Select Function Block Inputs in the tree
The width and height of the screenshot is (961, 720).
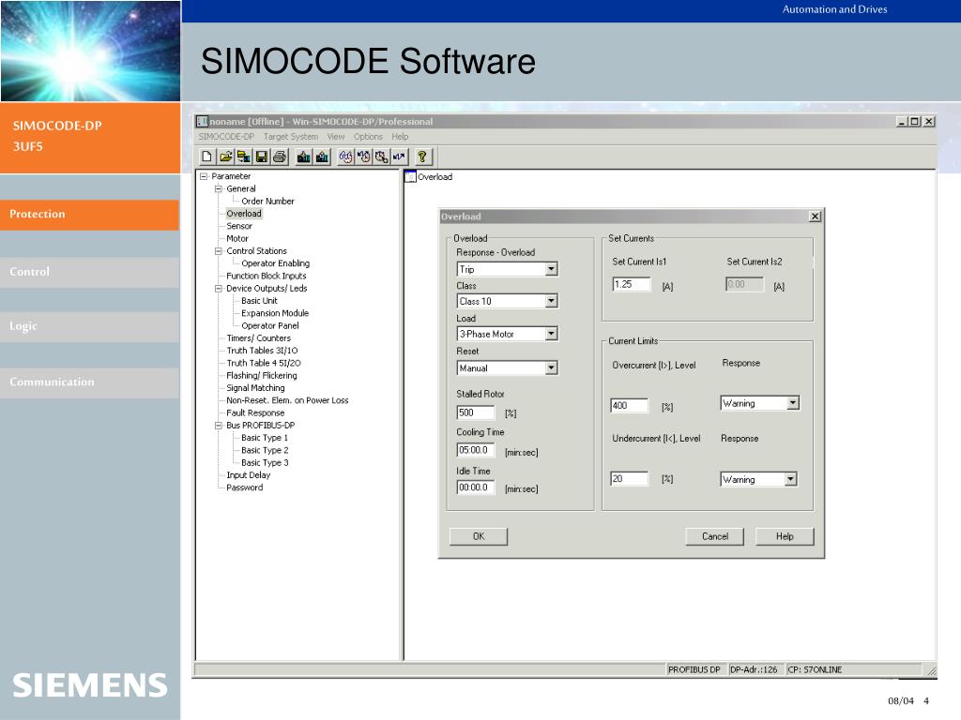(x=266, y=277)
